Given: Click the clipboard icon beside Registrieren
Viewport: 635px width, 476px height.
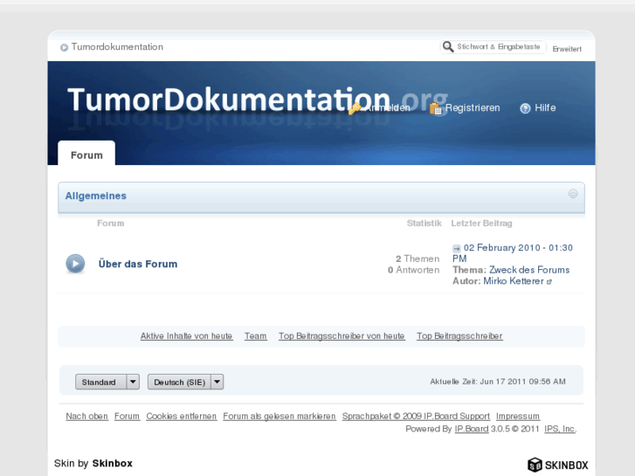Looking at the screenshot, I should tap(436, 108).
